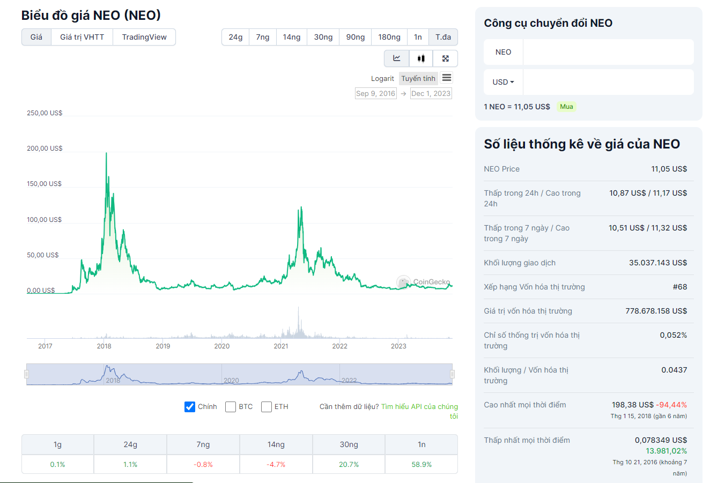Select the Giá tab

point(36,37)
